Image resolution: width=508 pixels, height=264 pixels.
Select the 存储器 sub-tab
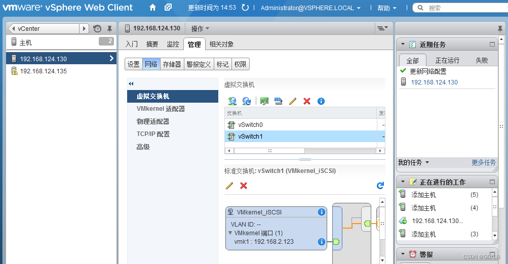point(172,64)
